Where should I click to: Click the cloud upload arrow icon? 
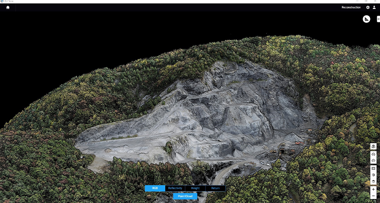pyautogui.click(x=373, y=160)
